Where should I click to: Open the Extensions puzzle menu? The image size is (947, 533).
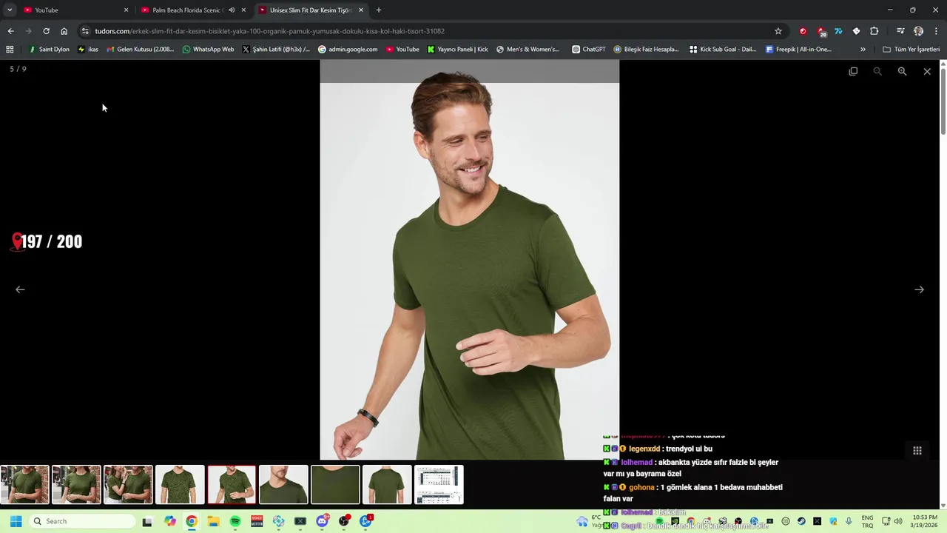874,31
